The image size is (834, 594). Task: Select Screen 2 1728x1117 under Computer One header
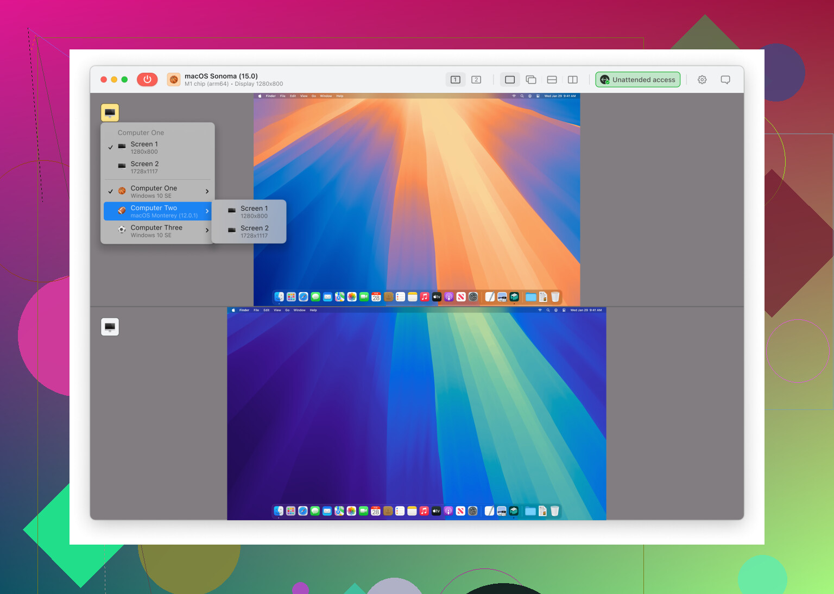[x=157, y=167]
